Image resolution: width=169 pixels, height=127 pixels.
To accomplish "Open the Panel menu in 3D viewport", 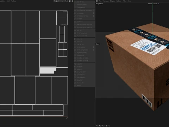I will click(129, 1).
